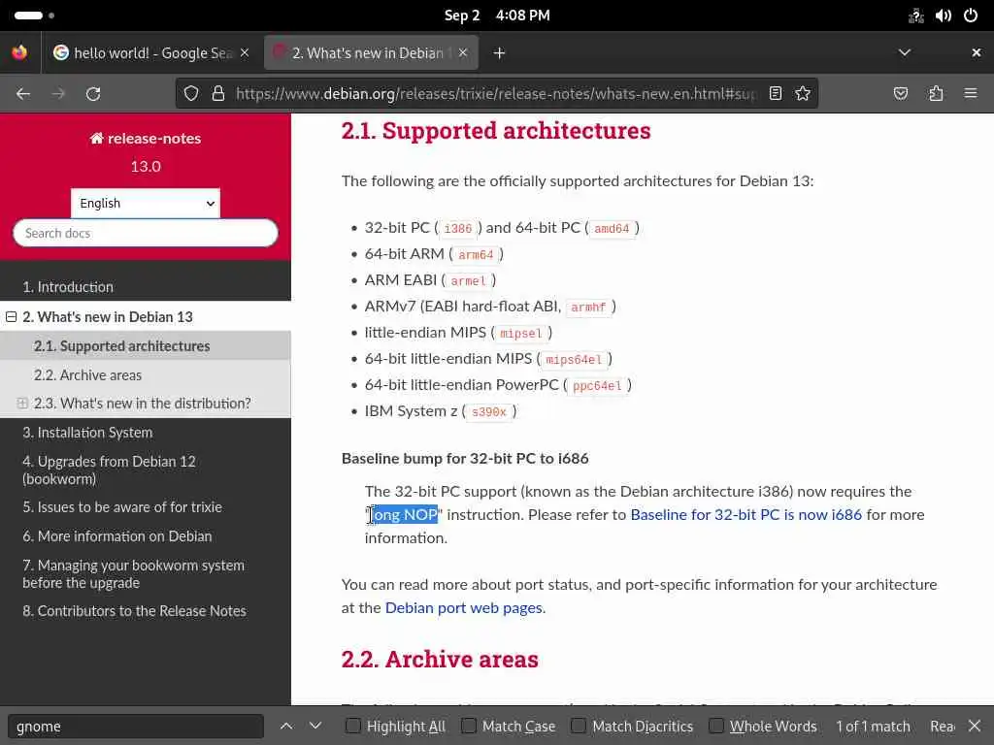This screenshot has width=994, height=745.
Task: Enable the Highlight All checkbox
Action: 353,726
